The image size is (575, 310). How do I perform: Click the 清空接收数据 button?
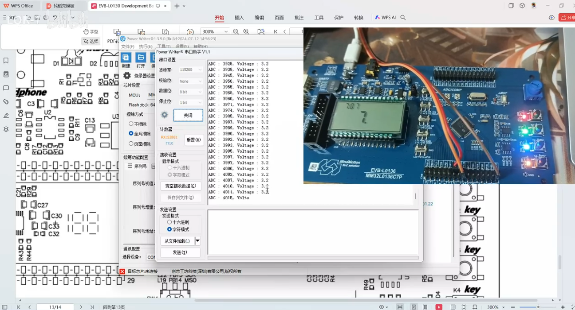tap(180, 186)
